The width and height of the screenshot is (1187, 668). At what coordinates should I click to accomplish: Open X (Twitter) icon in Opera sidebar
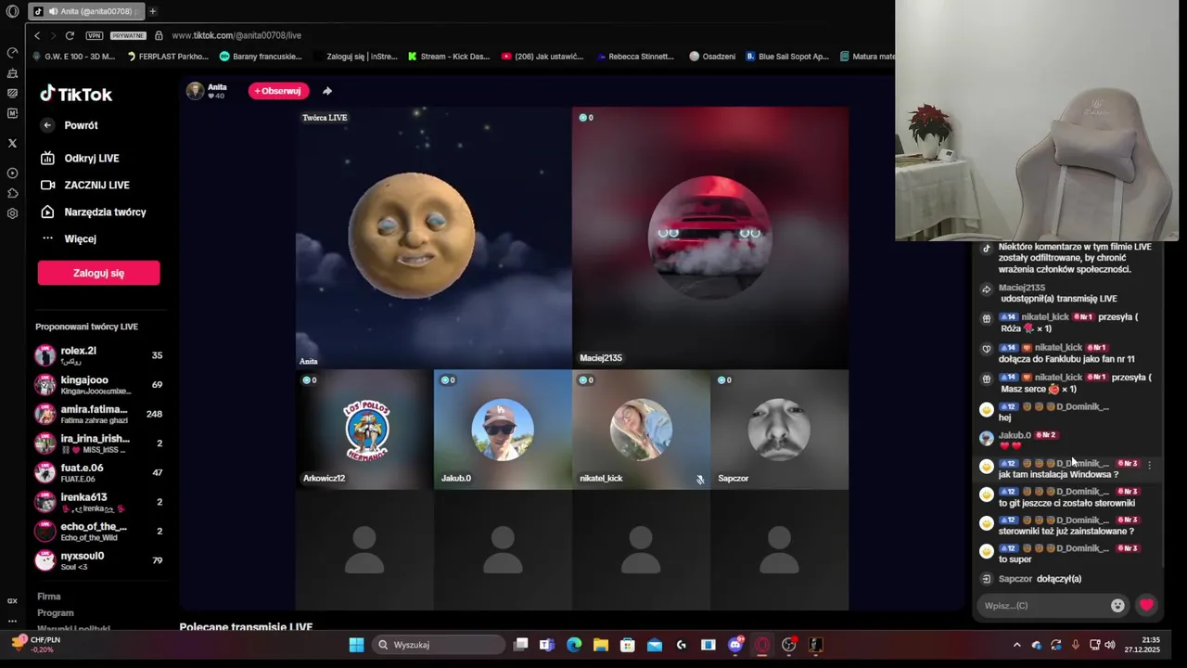12,143
